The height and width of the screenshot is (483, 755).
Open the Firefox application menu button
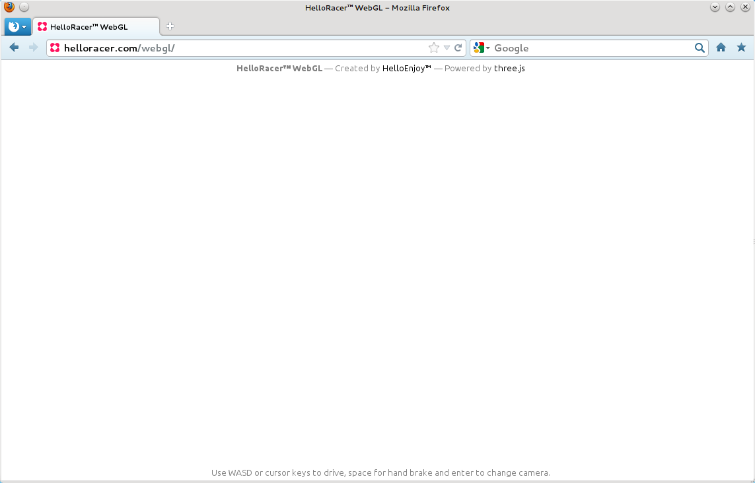17,27
